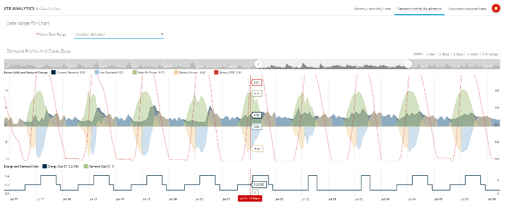Click the Demand Cost green legend swatch
Viewport: 505px width, 211px height.
click(x=86, y=166)
